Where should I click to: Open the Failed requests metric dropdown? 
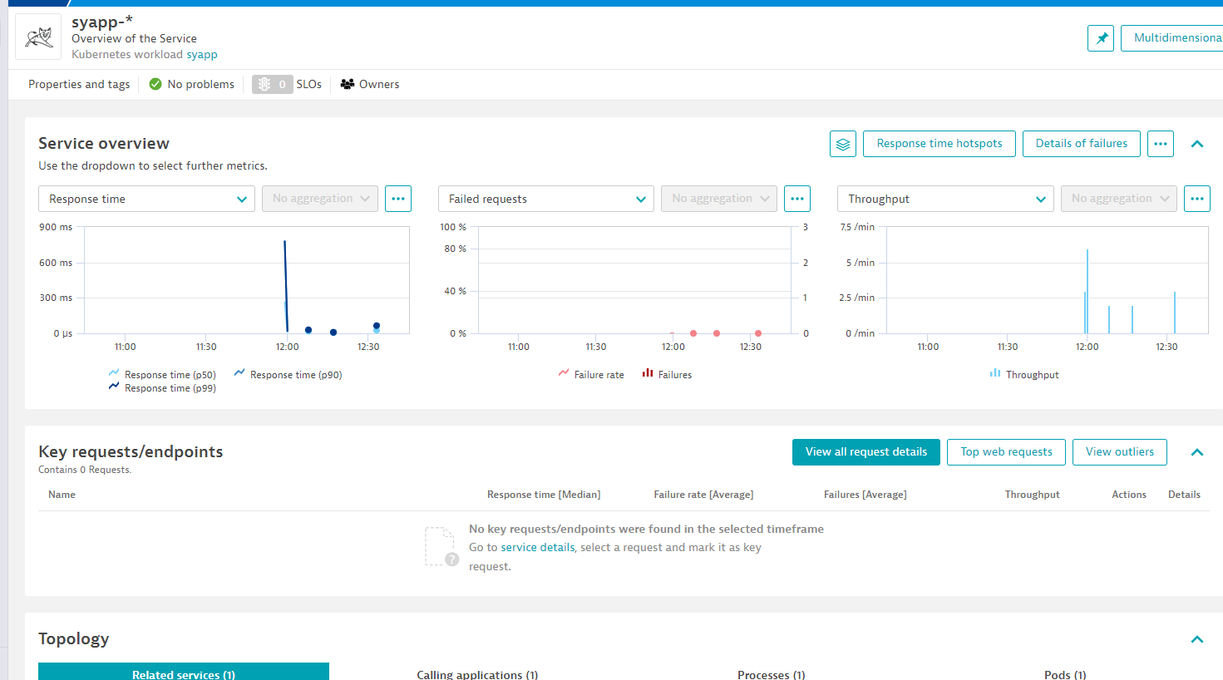(x=546, y=199)
